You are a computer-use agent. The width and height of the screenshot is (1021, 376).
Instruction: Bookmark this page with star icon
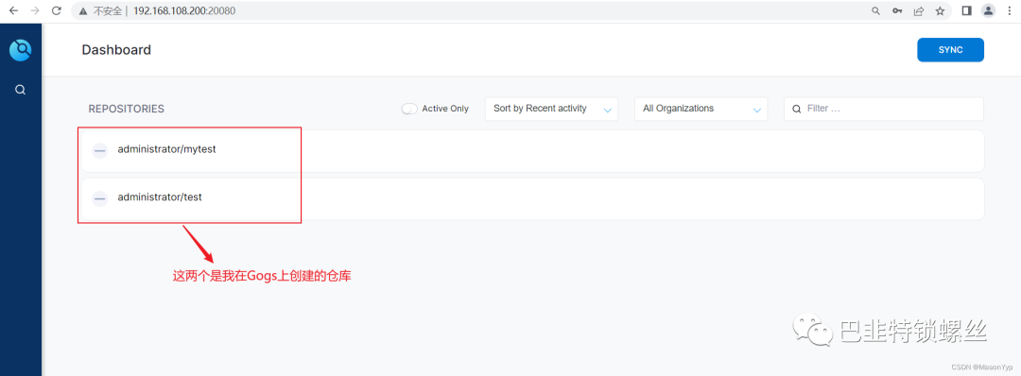940,10
